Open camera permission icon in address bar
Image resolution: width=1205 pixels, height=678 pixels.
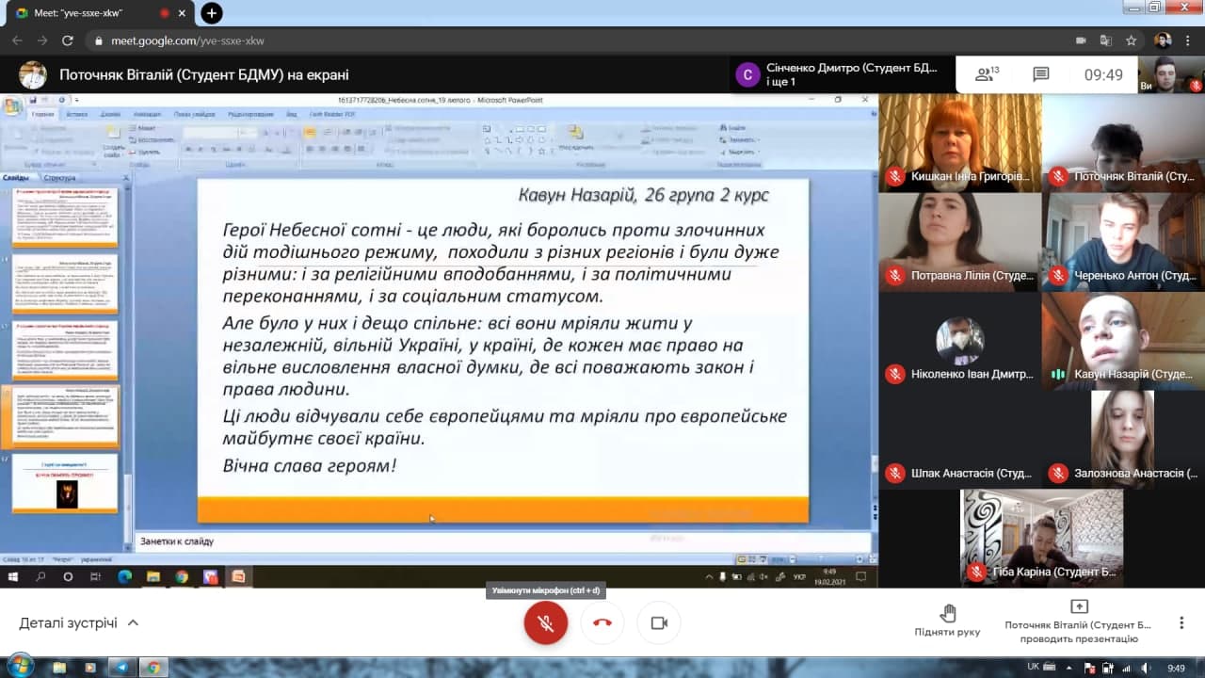pyautogui.click(x=1081, y=40)
